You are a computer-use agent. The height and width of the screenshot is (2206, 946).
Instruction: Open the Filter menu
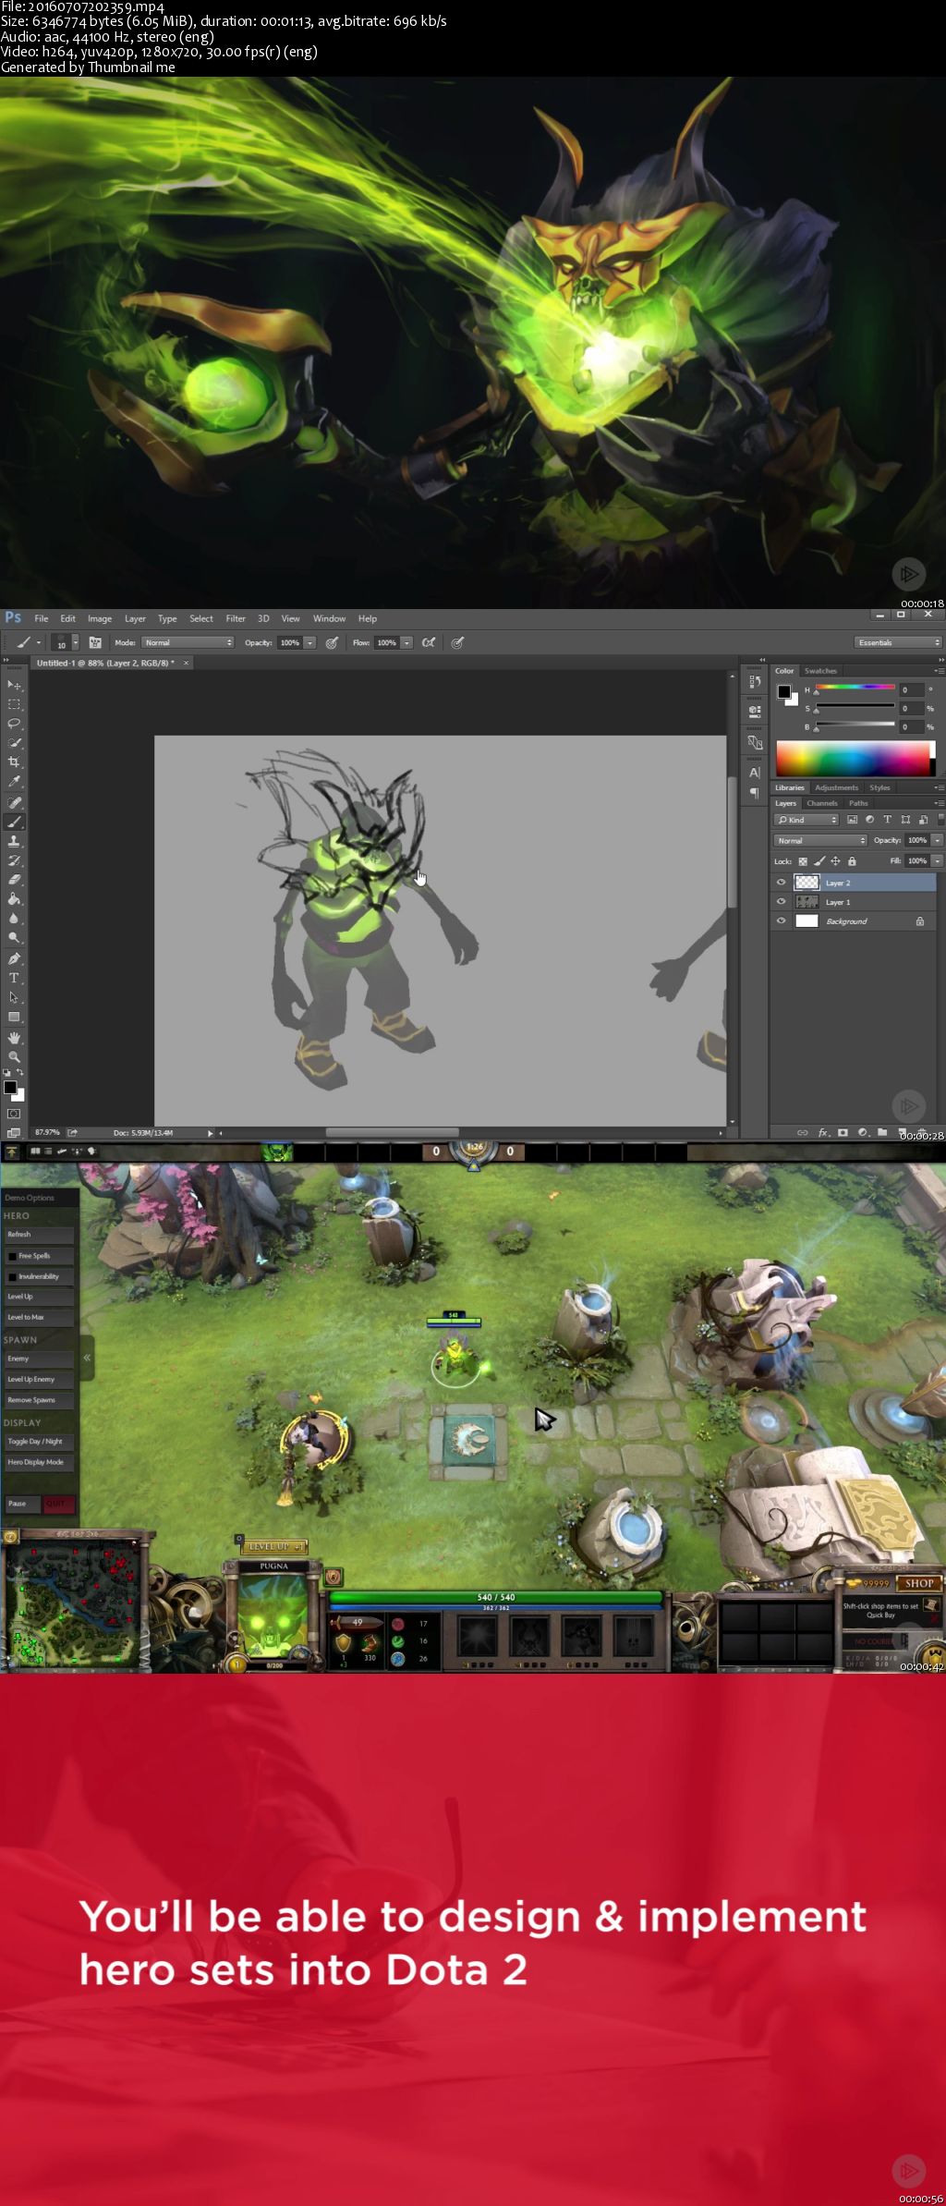coord(236,618)
